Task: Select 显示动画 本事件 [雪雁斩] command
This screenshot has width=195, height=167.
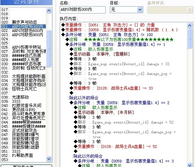Action: click(x=100, y=54)
